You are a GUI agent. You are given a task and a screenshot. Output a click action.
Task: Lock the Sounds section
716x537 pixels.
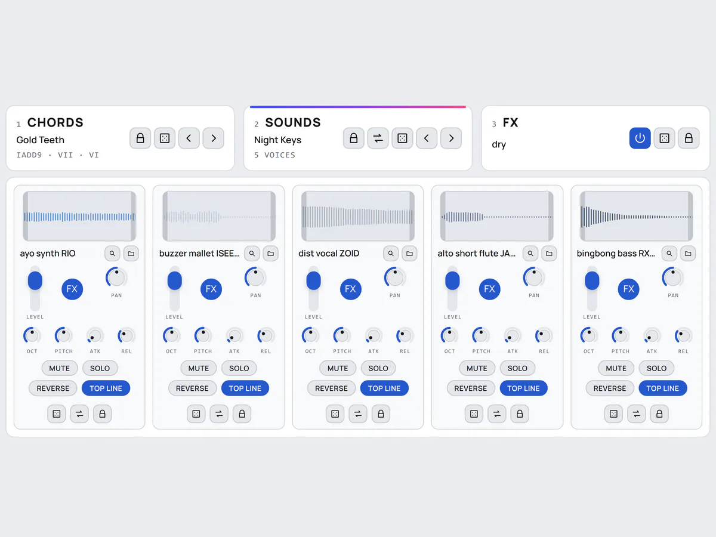[x=354, y=138]
